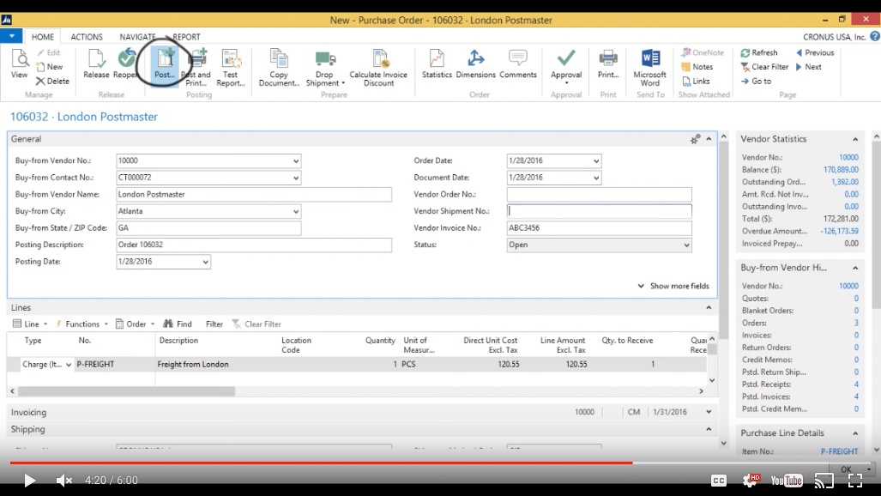Toggle closed captions on video player
This screenshot has width=881, height=496.
pyautogui.click(x=719, y=481)
